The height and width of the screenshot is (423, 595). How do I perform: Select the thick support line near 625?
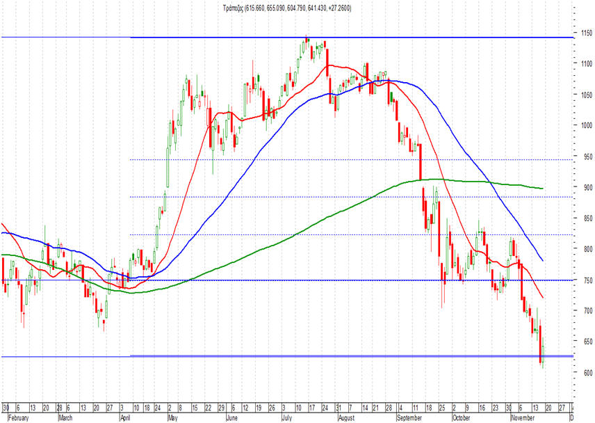click(x=352, y=356)
